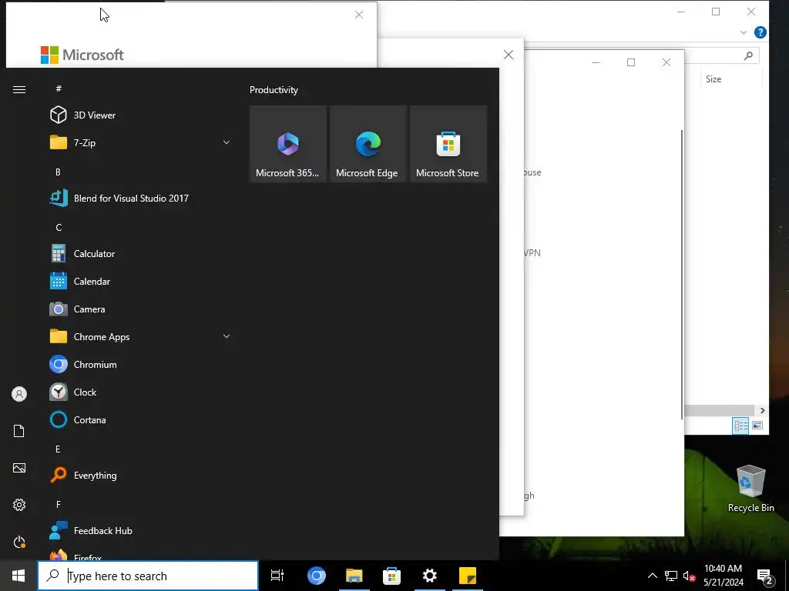The image size is (789, 591).
Task: Open the Microsoft Edge tile
Action: pyautogui.click(x=368, y=144)
